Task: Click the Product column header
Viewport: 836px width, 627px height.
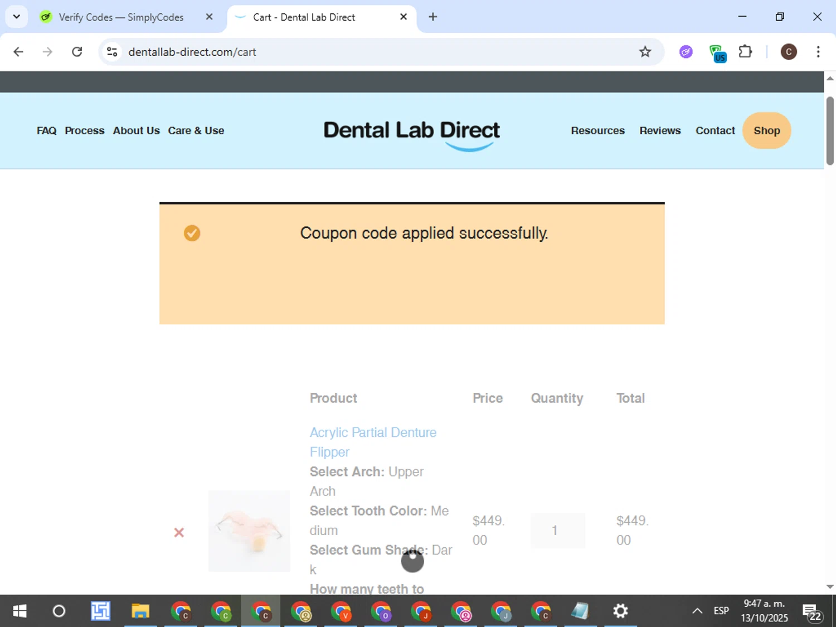Action: [333, 398]
